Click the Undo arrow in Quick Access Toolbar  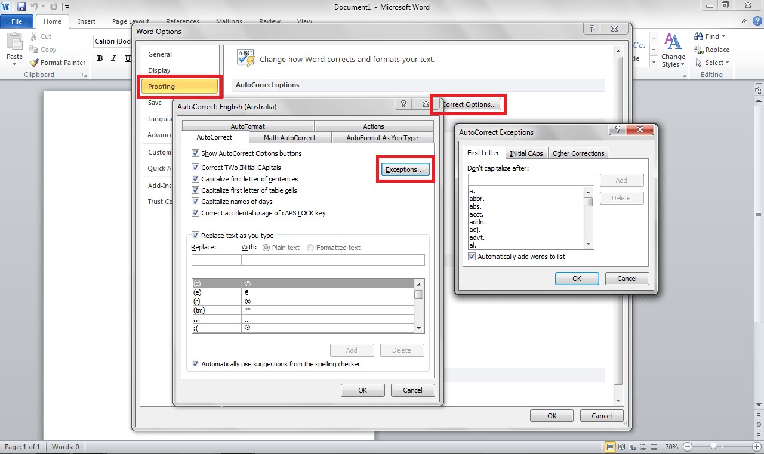pos(34,7)
